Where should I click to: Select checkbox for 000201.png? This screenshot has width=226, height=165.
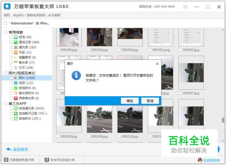tap(149, 50)
